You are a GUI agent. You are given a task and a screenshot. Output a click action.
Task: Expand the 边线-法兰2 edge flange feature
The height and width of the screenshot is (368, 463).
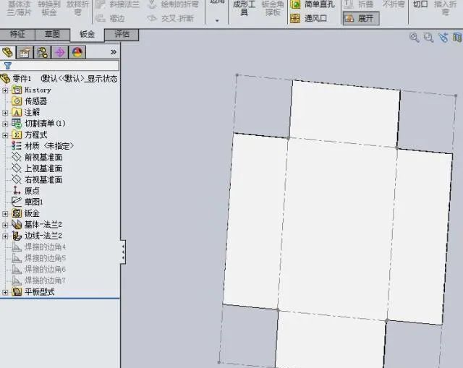click(x=5, y=236)
